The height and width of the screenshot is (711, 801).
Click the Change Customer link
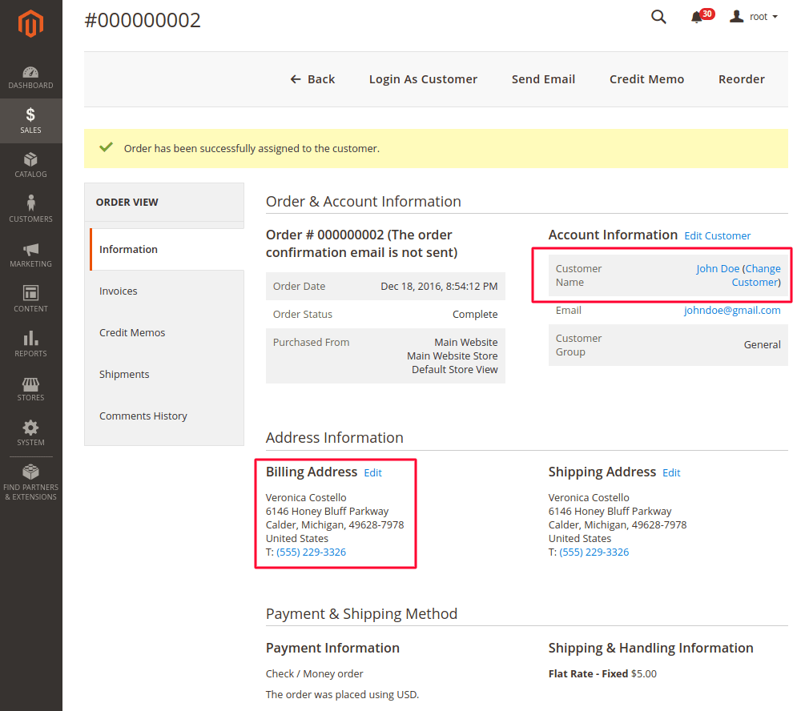(x=757, y=275)
